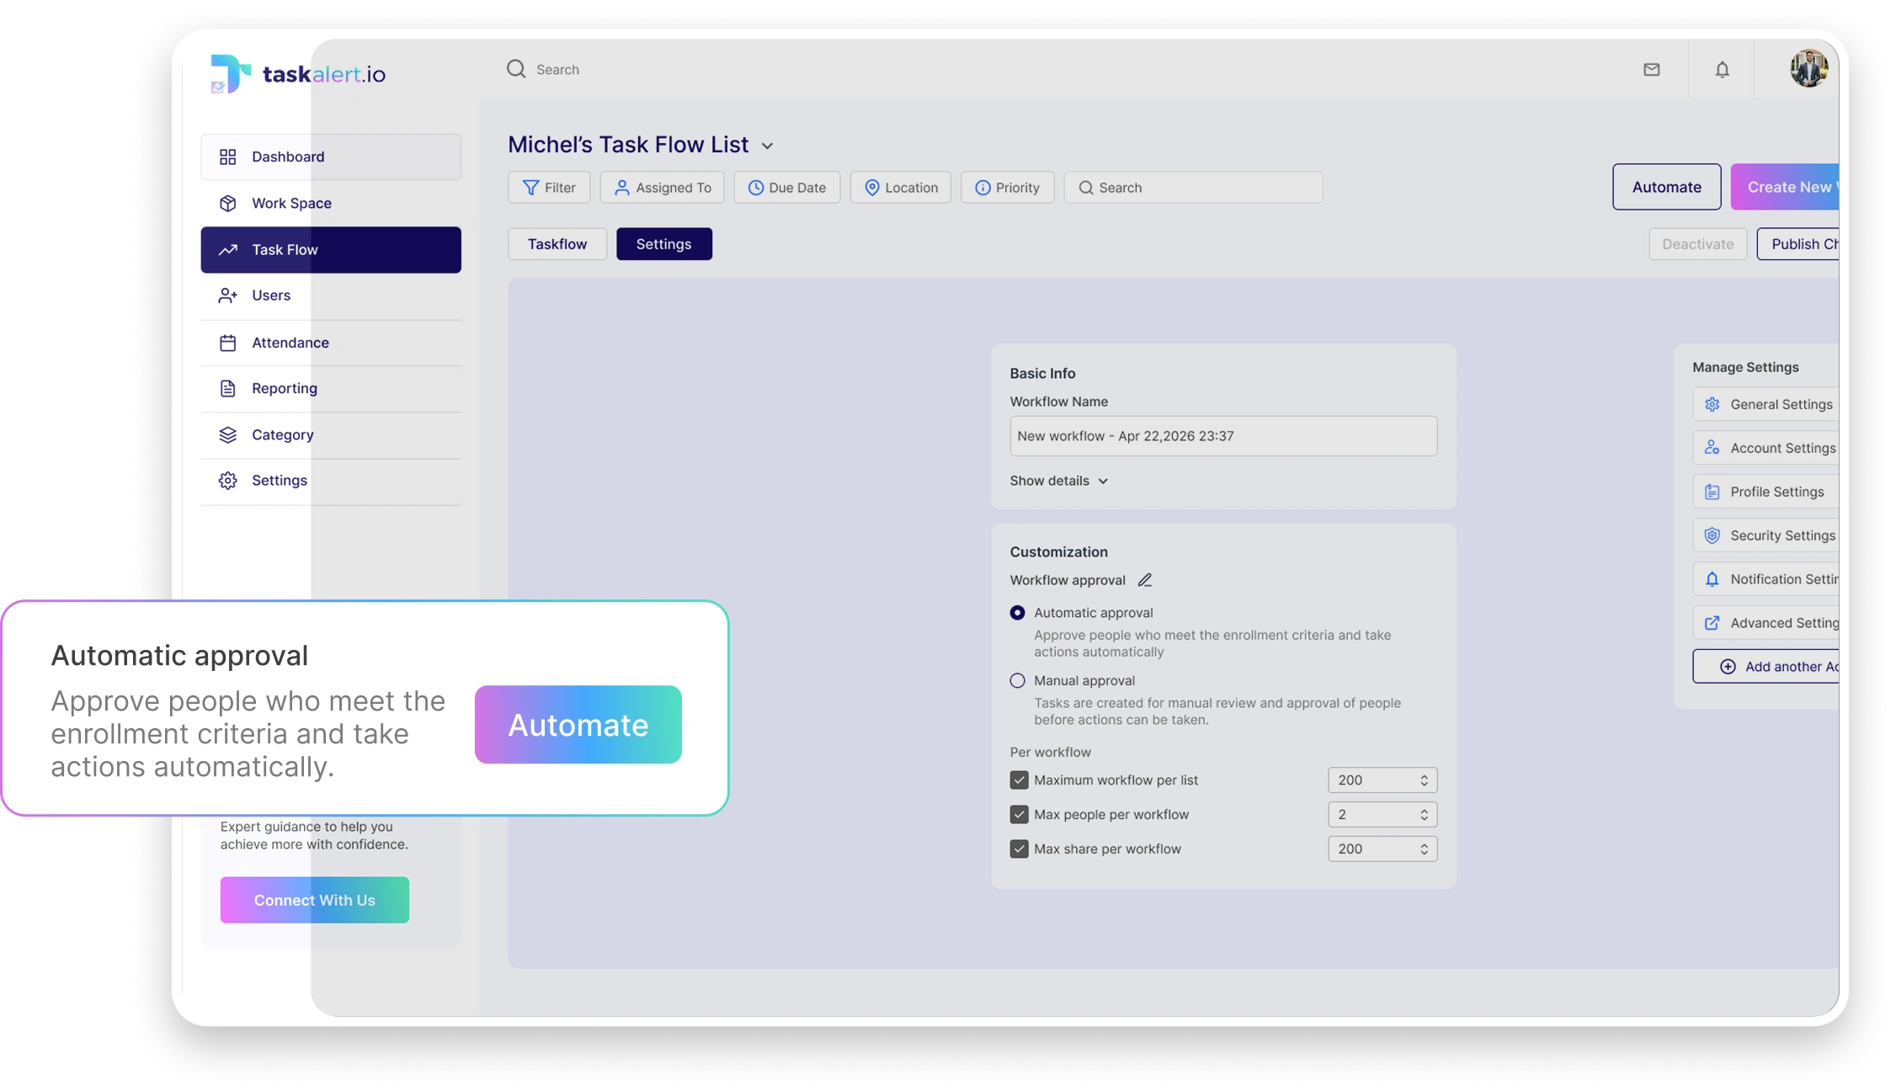The image size is (1896, 1091).
Task: Click the Work Space cube icon
Action: point(227,203)
